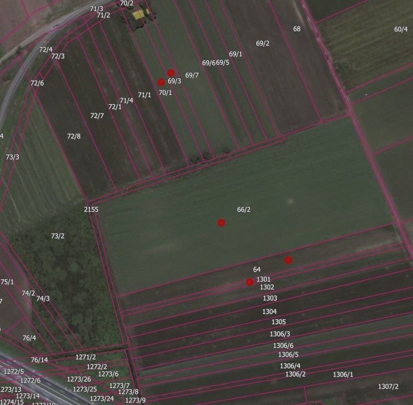Click the parcel label 1307/2
The height and width of the screenshot is (405, 413).
388,386
